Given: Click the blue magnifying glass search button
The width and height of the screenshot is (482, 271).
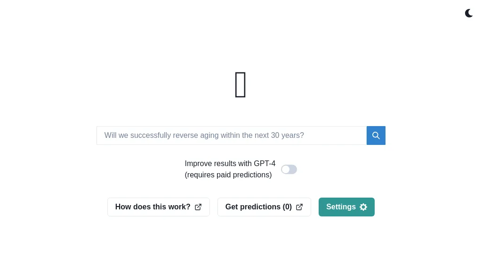Looking at the screenshot, I should (x=376, y=135).
